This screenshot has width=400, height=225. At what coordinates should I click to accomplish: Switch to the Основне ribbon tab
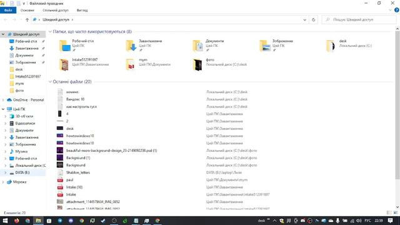[27, 10]
